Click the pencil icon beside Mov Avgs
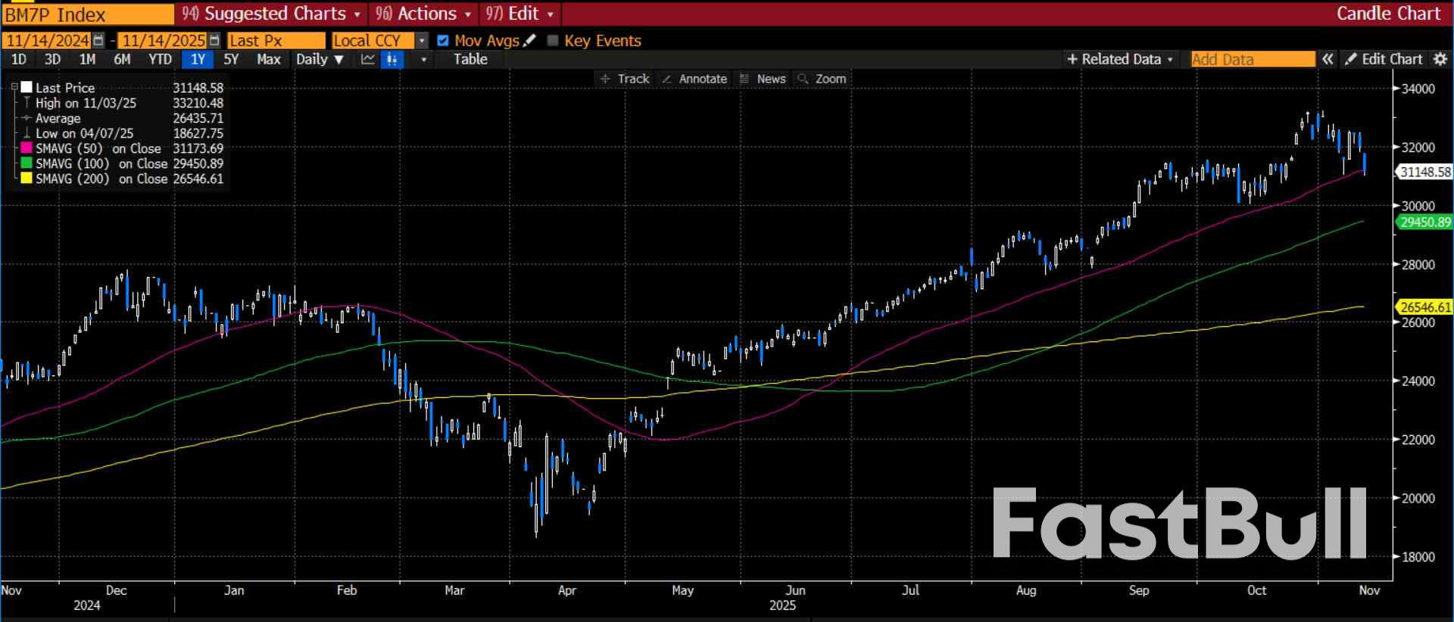The width and height of the screenshot is (1454, 622). coord(529,41)
